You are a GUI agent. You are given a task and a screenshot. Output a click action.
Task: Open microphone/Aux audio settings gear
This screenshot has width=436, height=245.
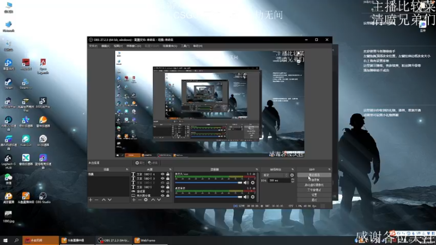252,182
